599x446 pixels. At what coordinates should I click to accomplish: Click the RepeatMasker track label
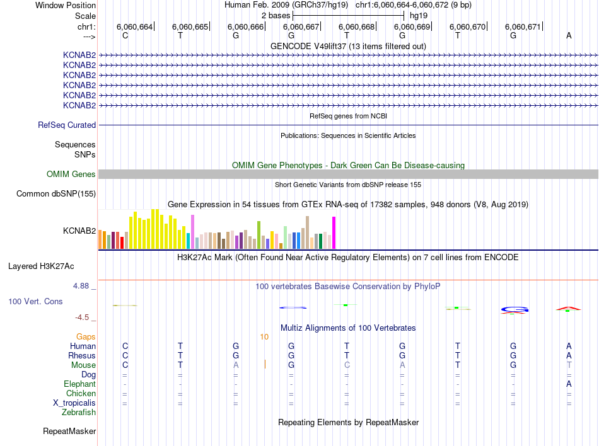pos(69,431)
